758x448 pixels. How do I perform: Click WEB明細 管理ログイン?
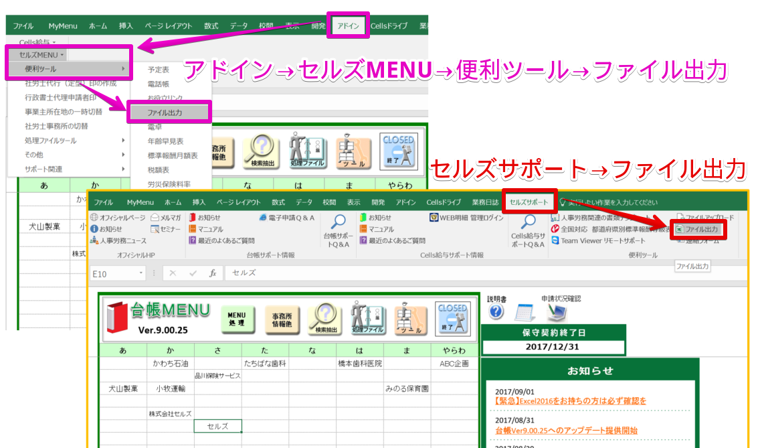466,218
